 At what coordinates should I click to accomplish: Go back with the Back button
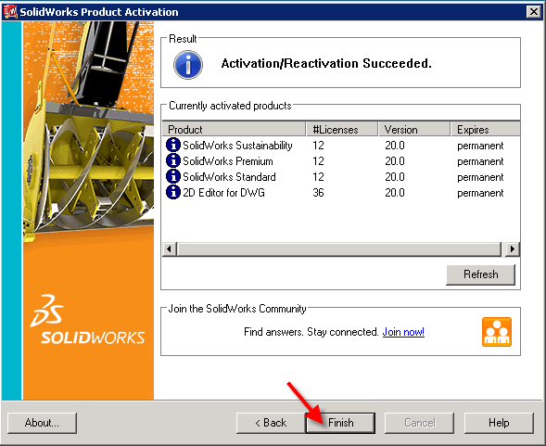(x=271, y=423)
